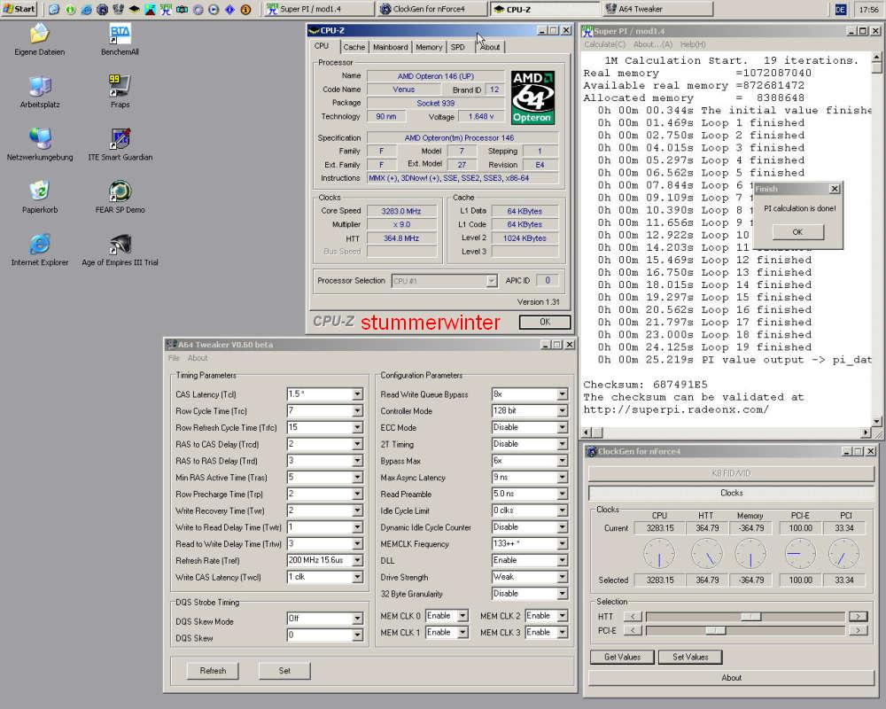The width and height of the screenshot is (886, 709).
Task: Click OK in PI calculation dialog
Action: 797,232
